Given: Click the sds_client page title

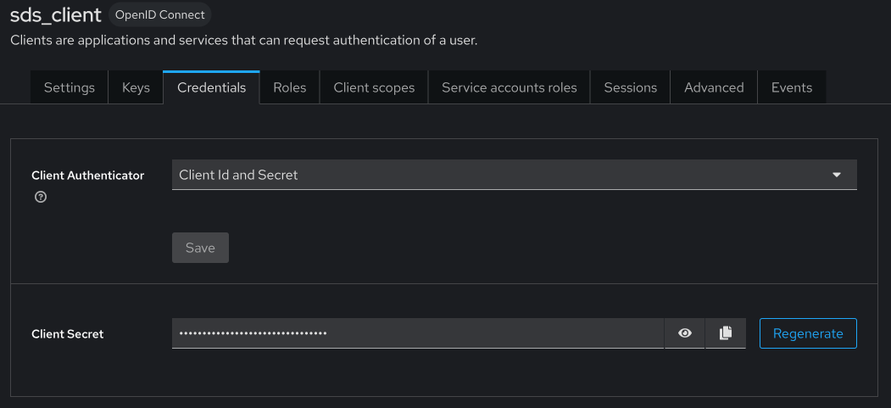Looking at the screenshot, I should (56, 14).
